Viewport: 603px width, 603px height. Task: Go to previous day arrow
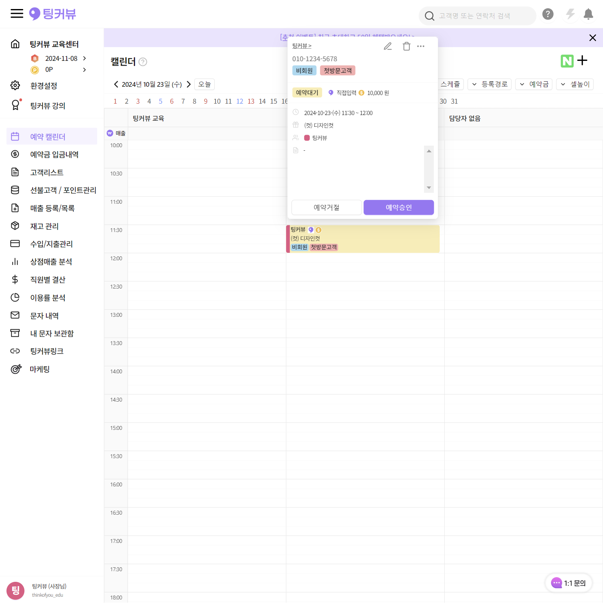point(116,84)
